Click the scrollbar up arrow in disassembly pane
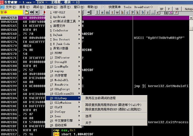The image size is (193, 136). pos(191,18)
